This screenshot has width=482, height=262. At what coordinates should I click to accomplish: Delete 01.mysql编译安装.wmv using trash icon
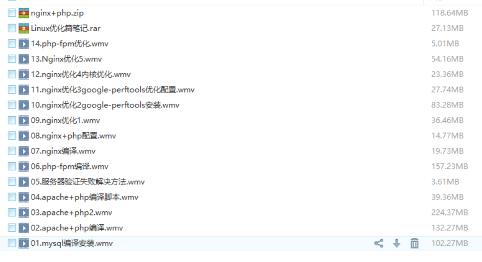click(414, 243)
